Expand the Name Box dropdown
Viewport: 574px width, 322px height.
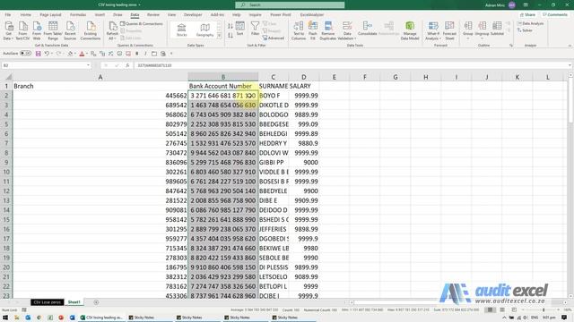88,65
